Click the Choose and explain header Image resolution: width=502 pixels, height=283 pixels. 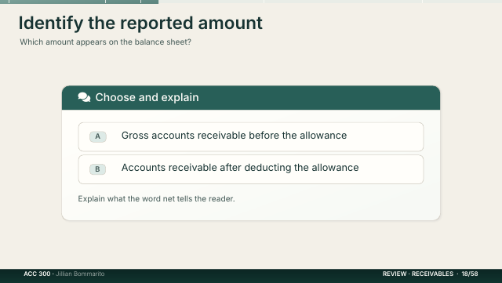click(x=251, y=98)
